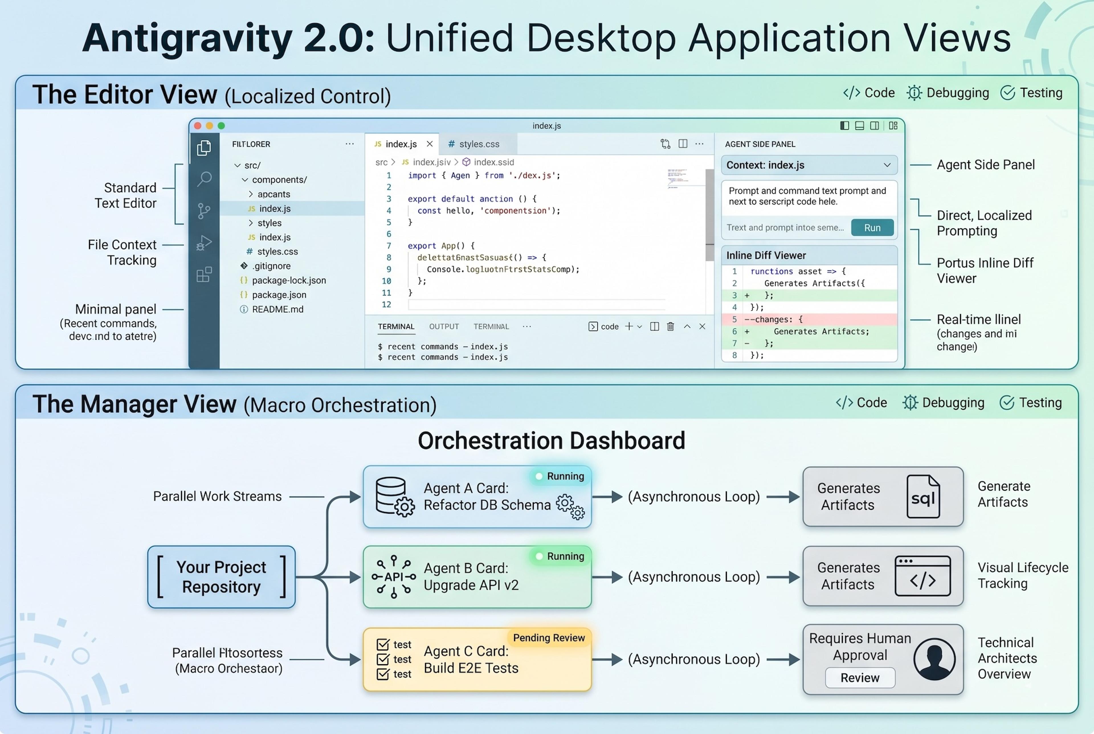
Task: Open the new terminal dropdown arrow beside plus
Action: [x=640, y=327]
